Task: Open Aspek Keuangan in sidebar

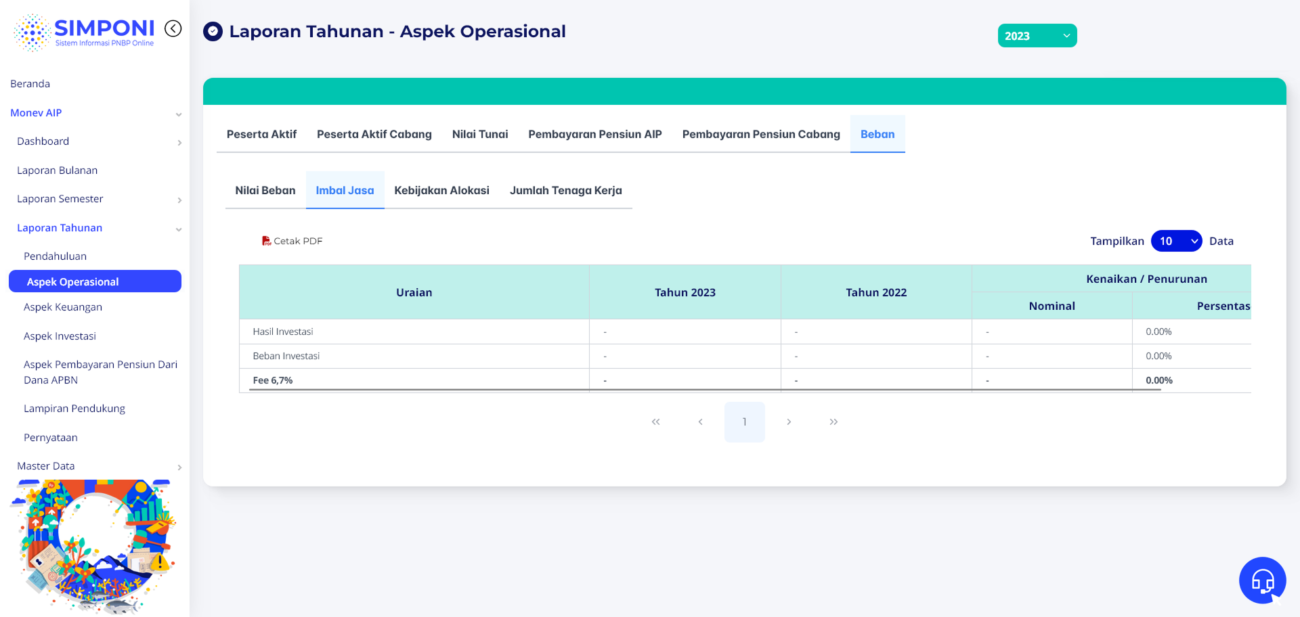Action: pos(63,307)
